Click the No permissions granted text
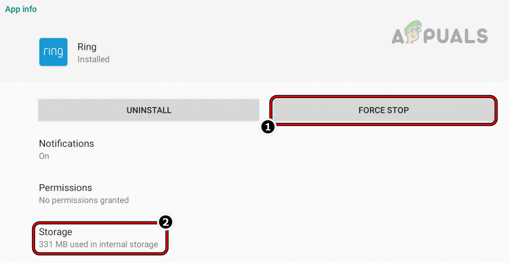This screenshot has width=509, height=263. (x=84, y=200)
